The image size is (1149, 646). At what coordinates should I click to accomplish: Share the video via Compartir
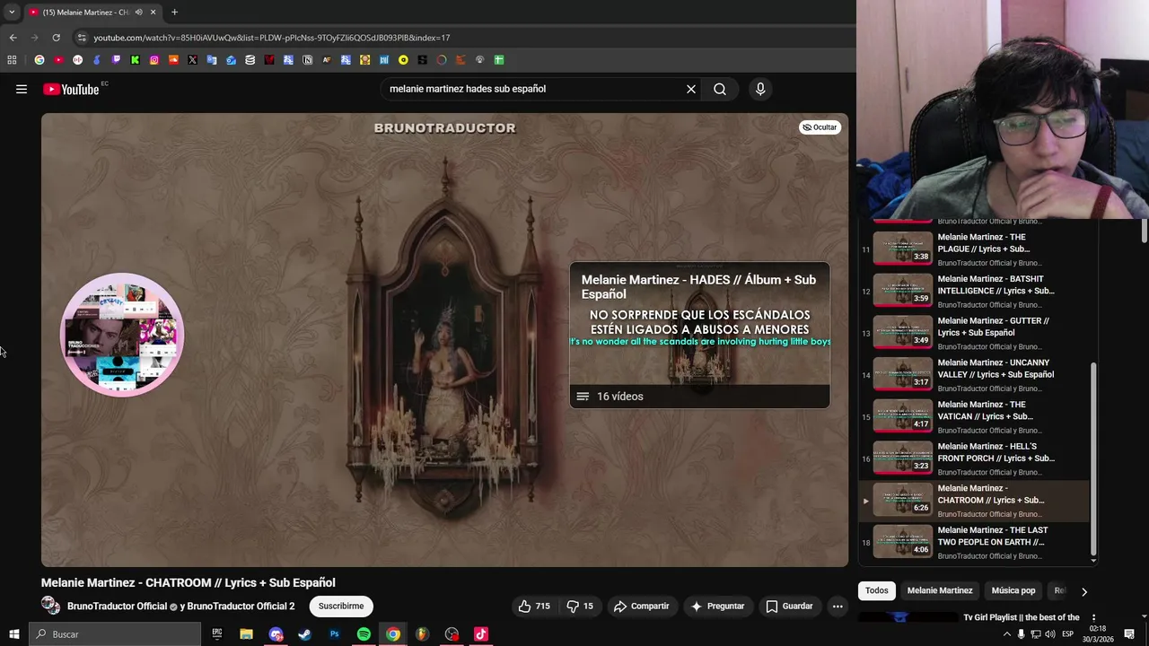(641, 607)
